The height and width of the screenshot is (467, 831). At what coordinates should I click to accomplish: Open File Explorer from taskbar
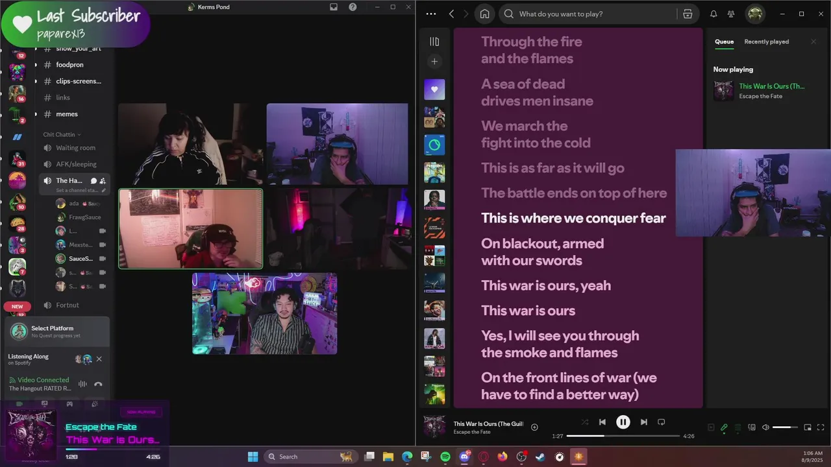[388, 457]
